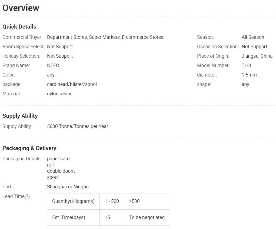Click the Supply Ability section heading
This screenshot has width=276, height=229.
pos(20,116)
